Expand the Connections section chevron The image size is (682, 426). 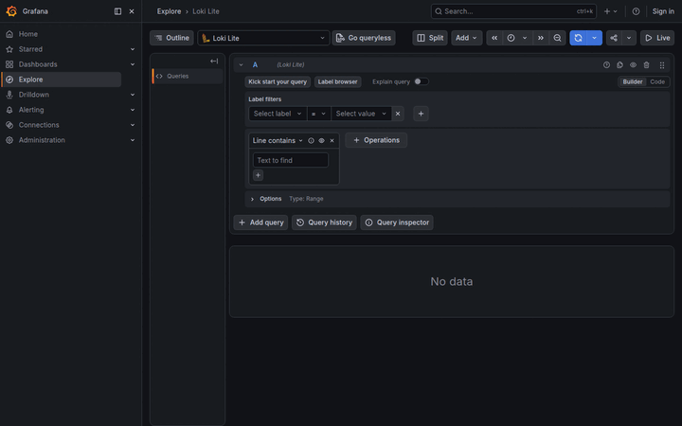133,125
